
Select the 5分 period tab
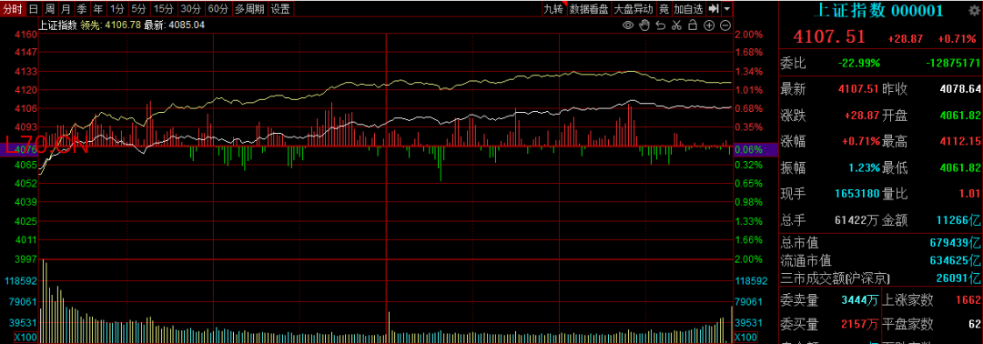tap(139, 9)
